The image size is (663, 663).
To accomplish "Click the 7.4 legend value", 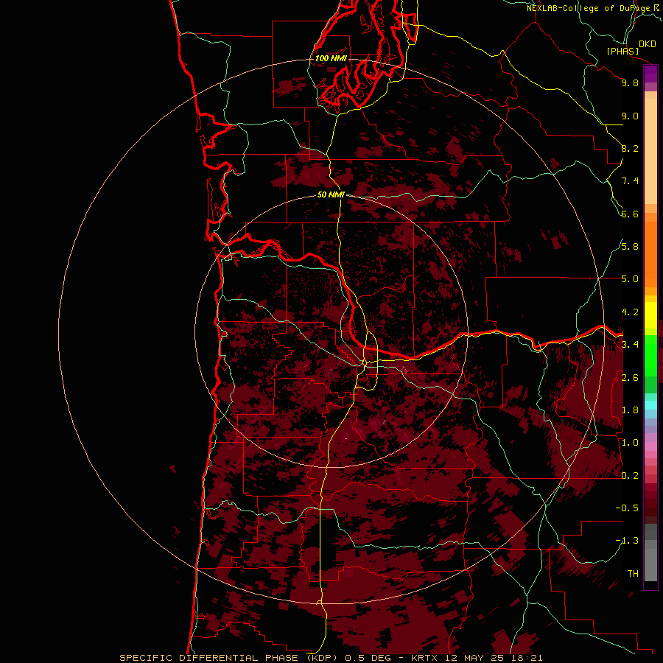I will (x=630, y=181).
